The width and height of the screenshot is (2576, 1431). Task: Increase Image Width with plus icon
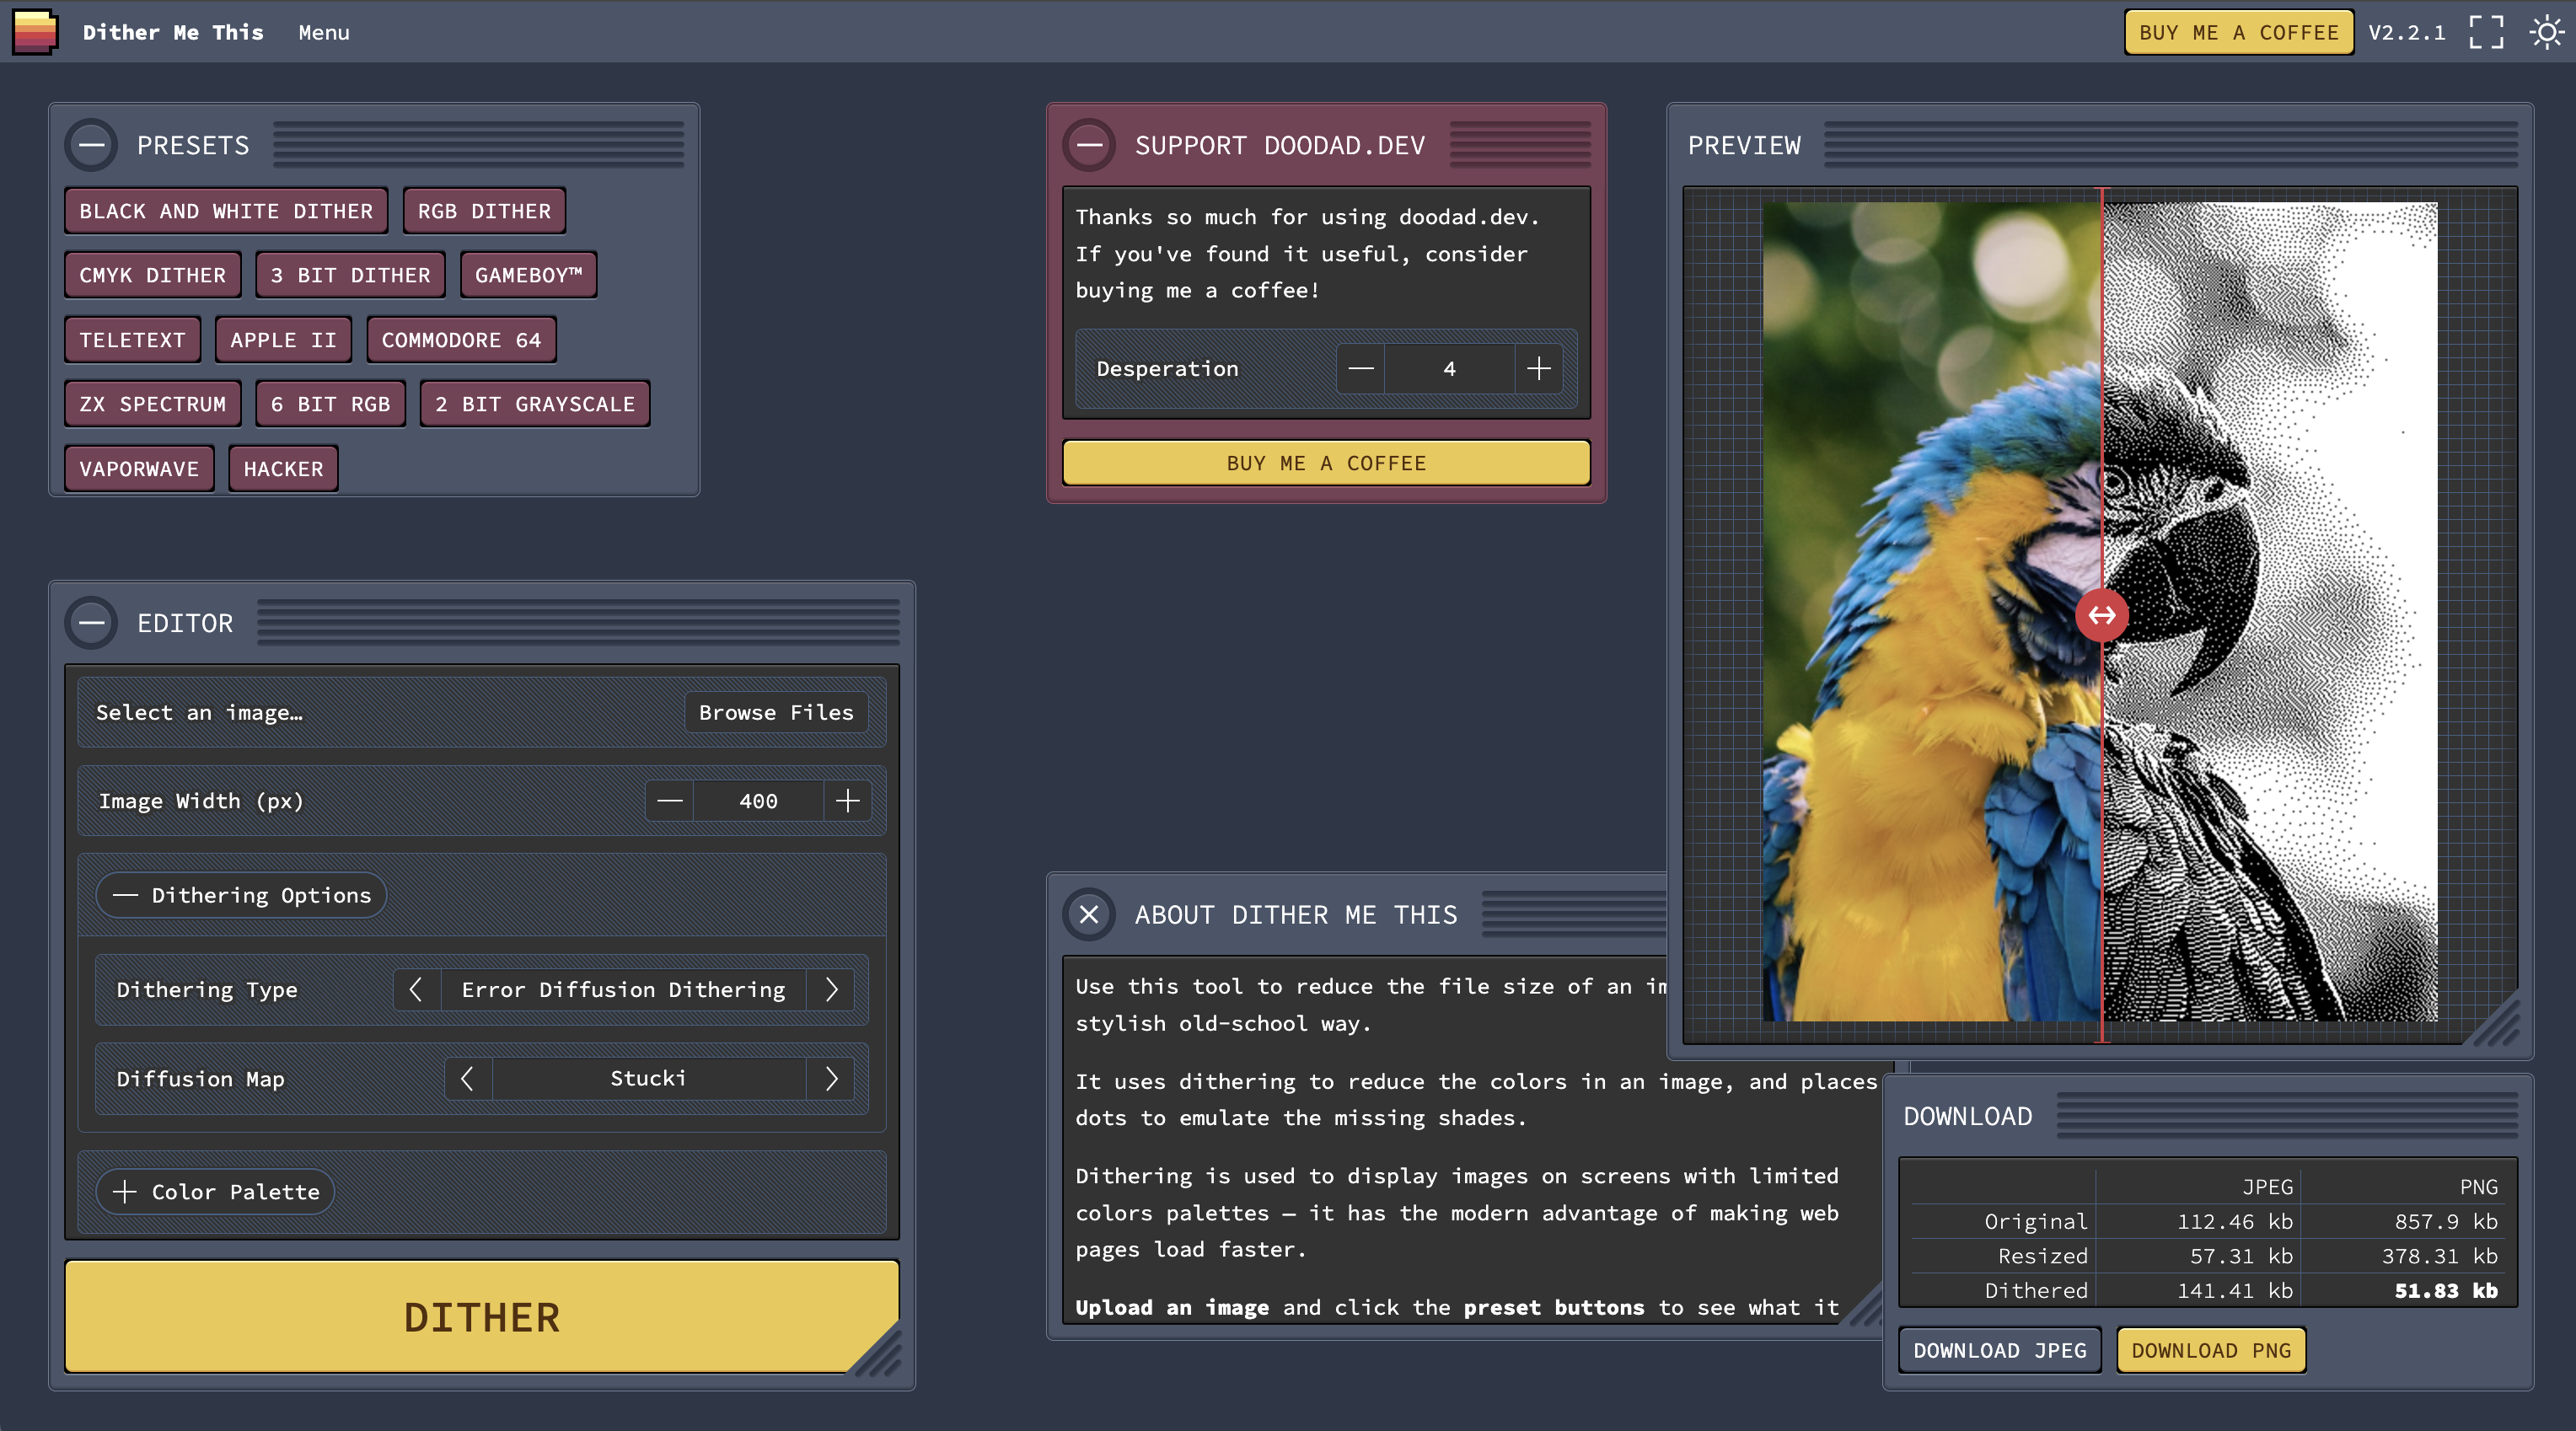[847, 801]
